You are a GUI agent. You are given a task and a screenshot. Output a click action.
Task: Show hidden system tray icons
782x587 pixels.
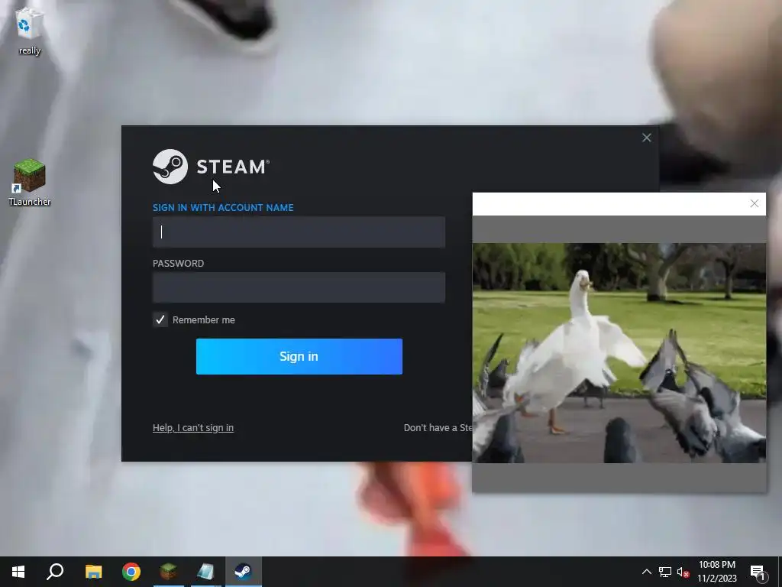pos(646,572)
